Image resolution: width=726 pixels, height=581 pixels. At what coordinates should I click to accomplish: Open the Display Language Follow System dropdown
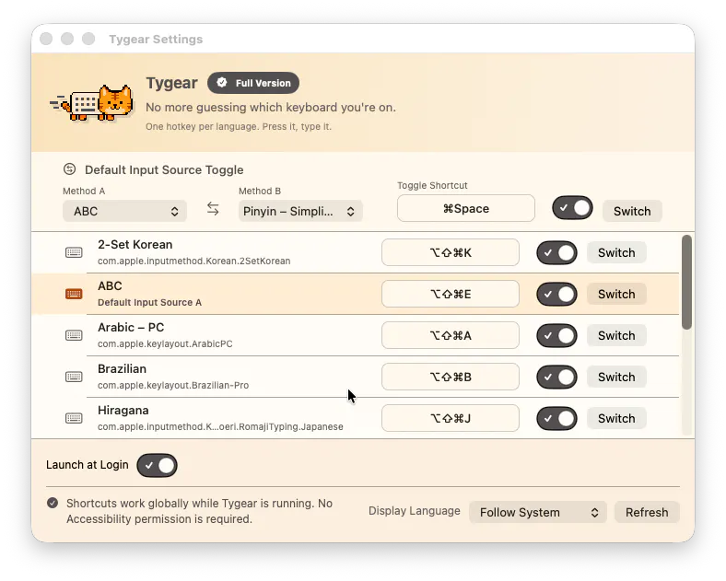pos(537,513)
